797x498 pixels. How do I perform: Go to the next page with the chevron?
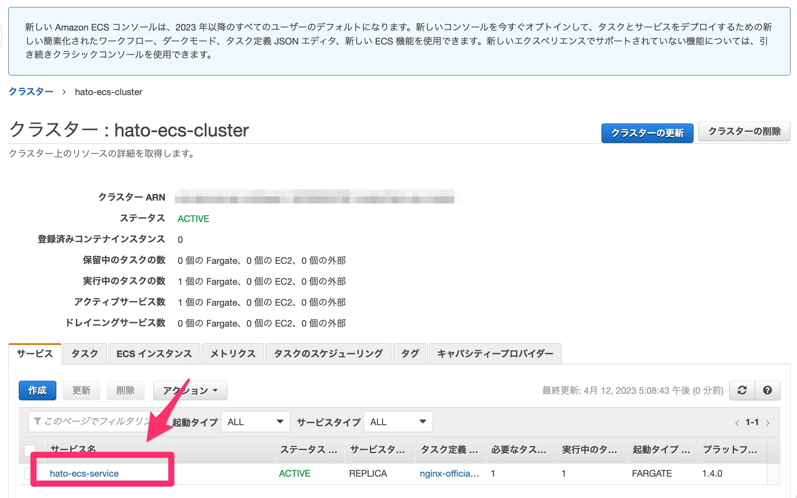point(768,422)
